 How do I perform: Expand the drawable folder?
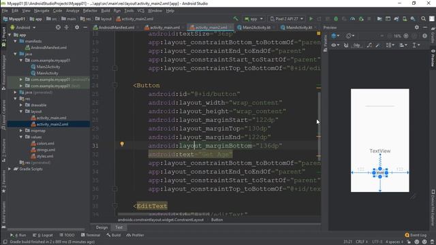21,105
